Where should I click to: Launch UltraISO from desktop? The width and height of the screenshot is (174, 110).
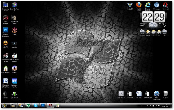click(x=14, y=69)
